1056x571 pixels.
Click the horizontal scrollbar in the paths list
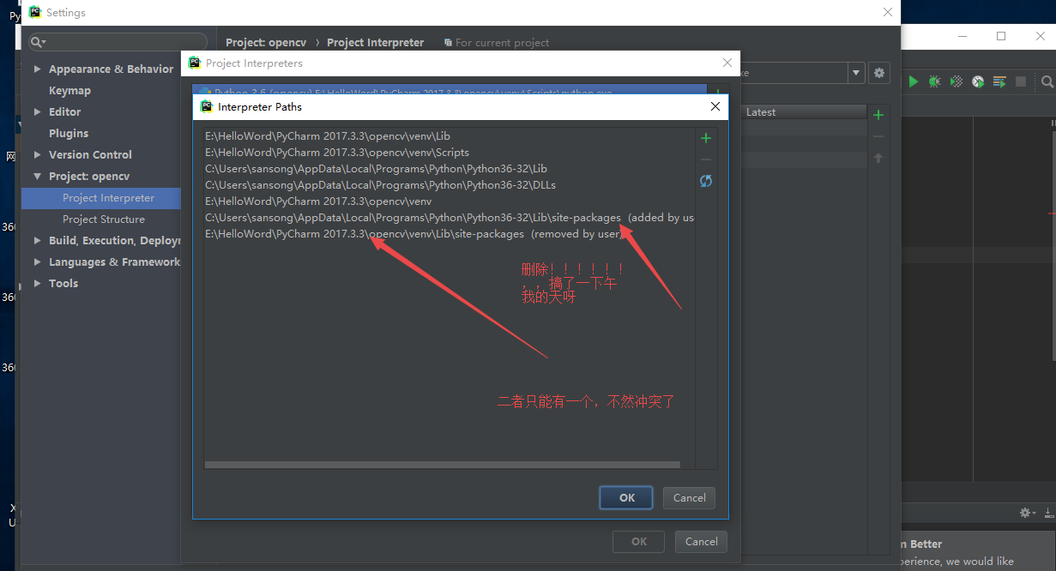pos(443,465)
